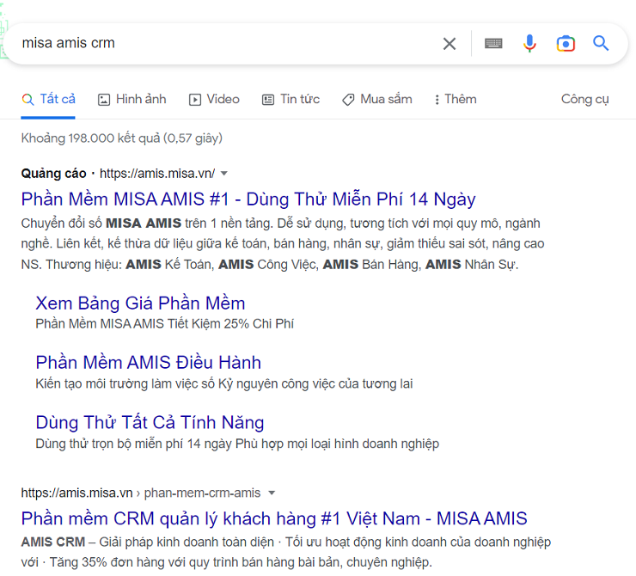Open ad link 'Phần Mềm MISA AMIS #1 - Dùng Thử Miễn Phí 14 Ngày'
The image size is (636, 576).
click(x=248, y=199)
